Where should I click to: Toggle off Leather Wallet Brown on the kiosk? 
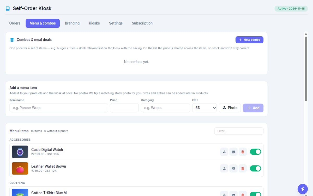tap(255, 169)
